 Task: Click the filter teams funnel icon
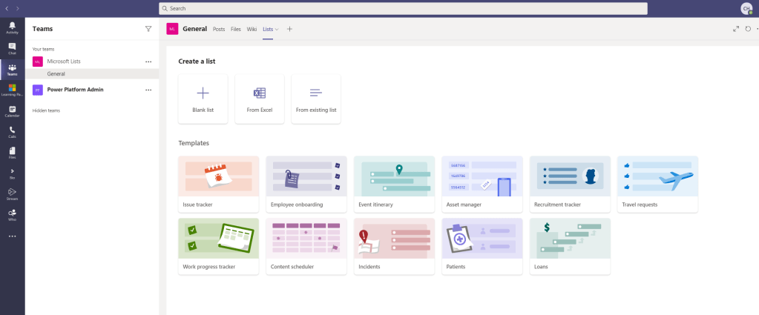click(148, 29)
